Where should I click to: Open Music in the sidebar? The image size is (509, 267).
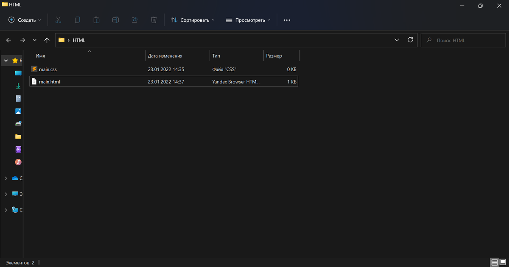pyautogui.click(x=18, y=162)
